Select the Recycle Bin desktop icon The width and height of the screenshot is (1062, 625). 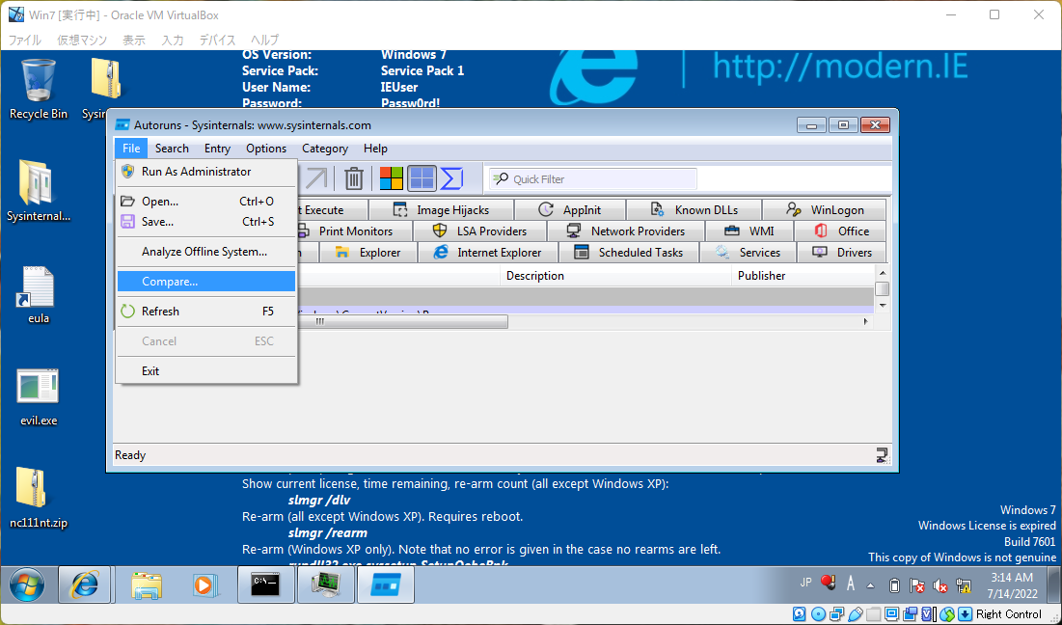pyautogui.click(x=38, y=90)
